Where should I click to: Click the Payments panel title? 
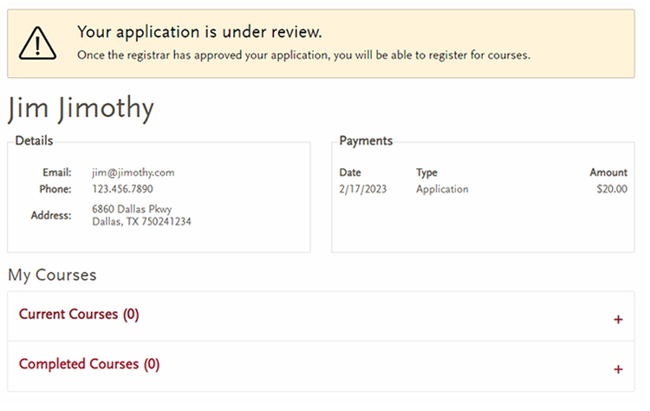coord(366,141)
